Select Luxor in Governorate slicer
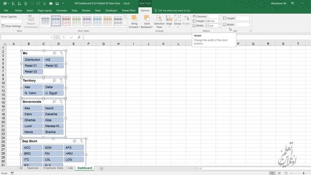 click(33, 126)
